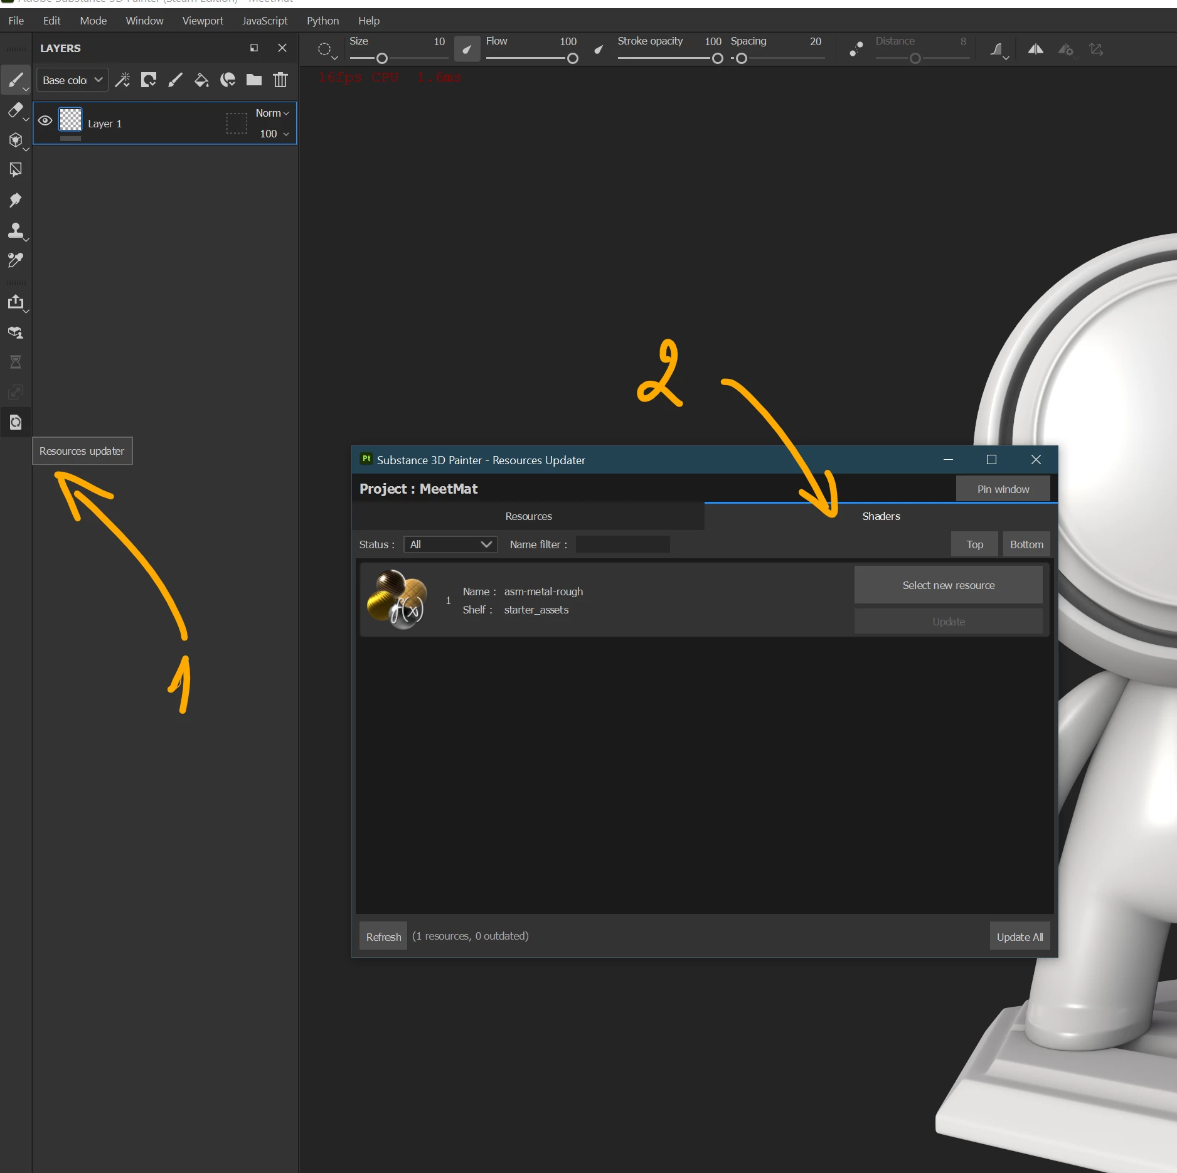Click the Update All button
The image size is (1177, 1173).
pos(1020,937)
